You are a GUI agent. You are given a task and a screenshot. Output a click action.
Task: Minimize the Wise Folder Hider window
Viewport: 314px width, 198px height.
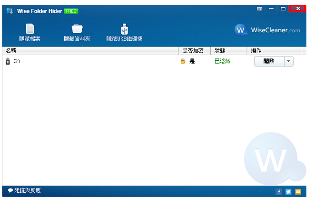(271, 9)
